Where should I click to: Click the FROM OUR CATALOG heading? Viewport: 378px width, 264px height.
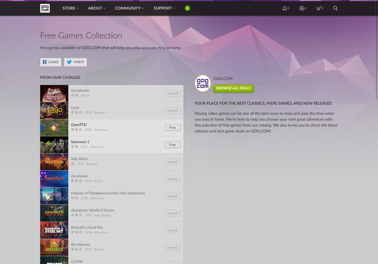(x=60, y=77)
